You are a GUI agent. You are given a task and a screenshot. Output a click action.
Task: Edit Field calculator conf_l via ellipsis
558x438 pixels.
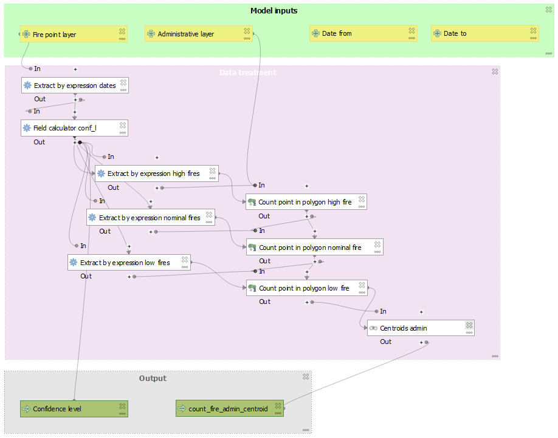pos(123,132)
